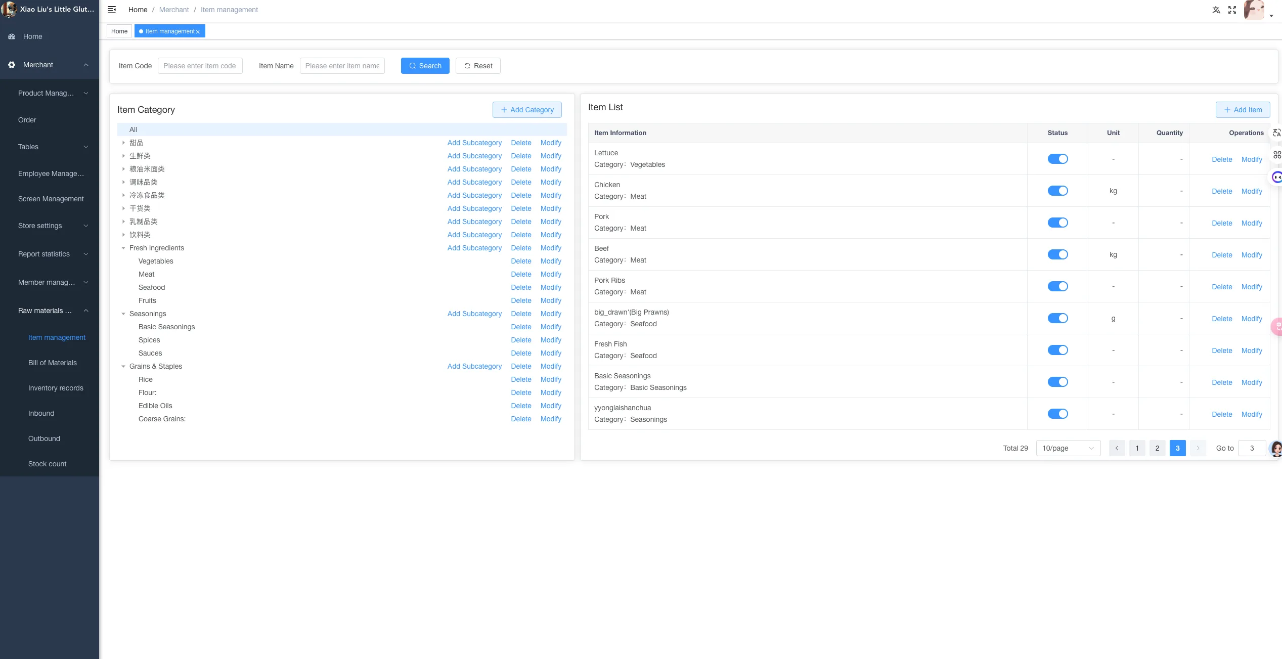
Task: Toggle fullscreen mode icon
Action: [x=1232, y=10]
